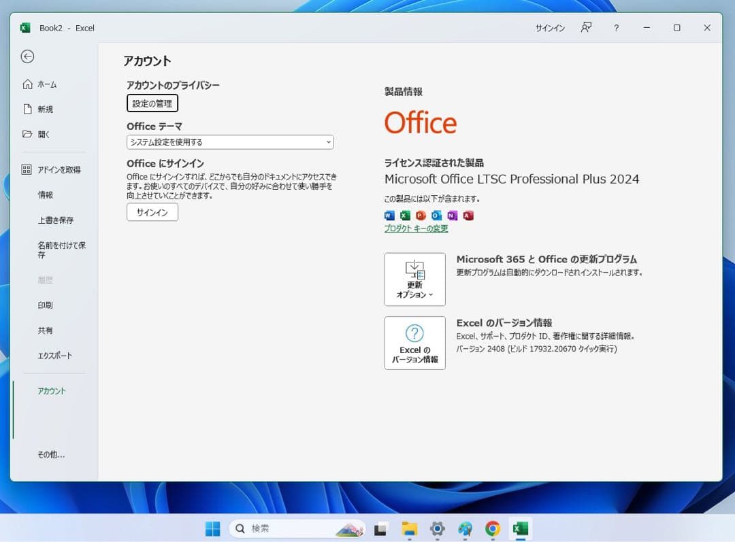The height and width of the screenshot is (542, 735).
Task: Click the プロダクト キーの変更 link
Action: coord(416,228)
